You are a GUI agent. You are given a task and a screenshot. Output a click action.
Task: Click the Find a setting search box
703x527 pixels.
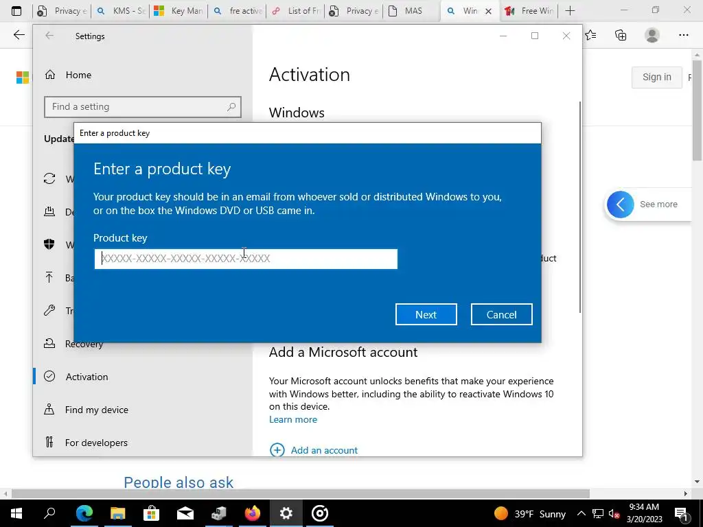pyautogui.click(x=143, y=106)
